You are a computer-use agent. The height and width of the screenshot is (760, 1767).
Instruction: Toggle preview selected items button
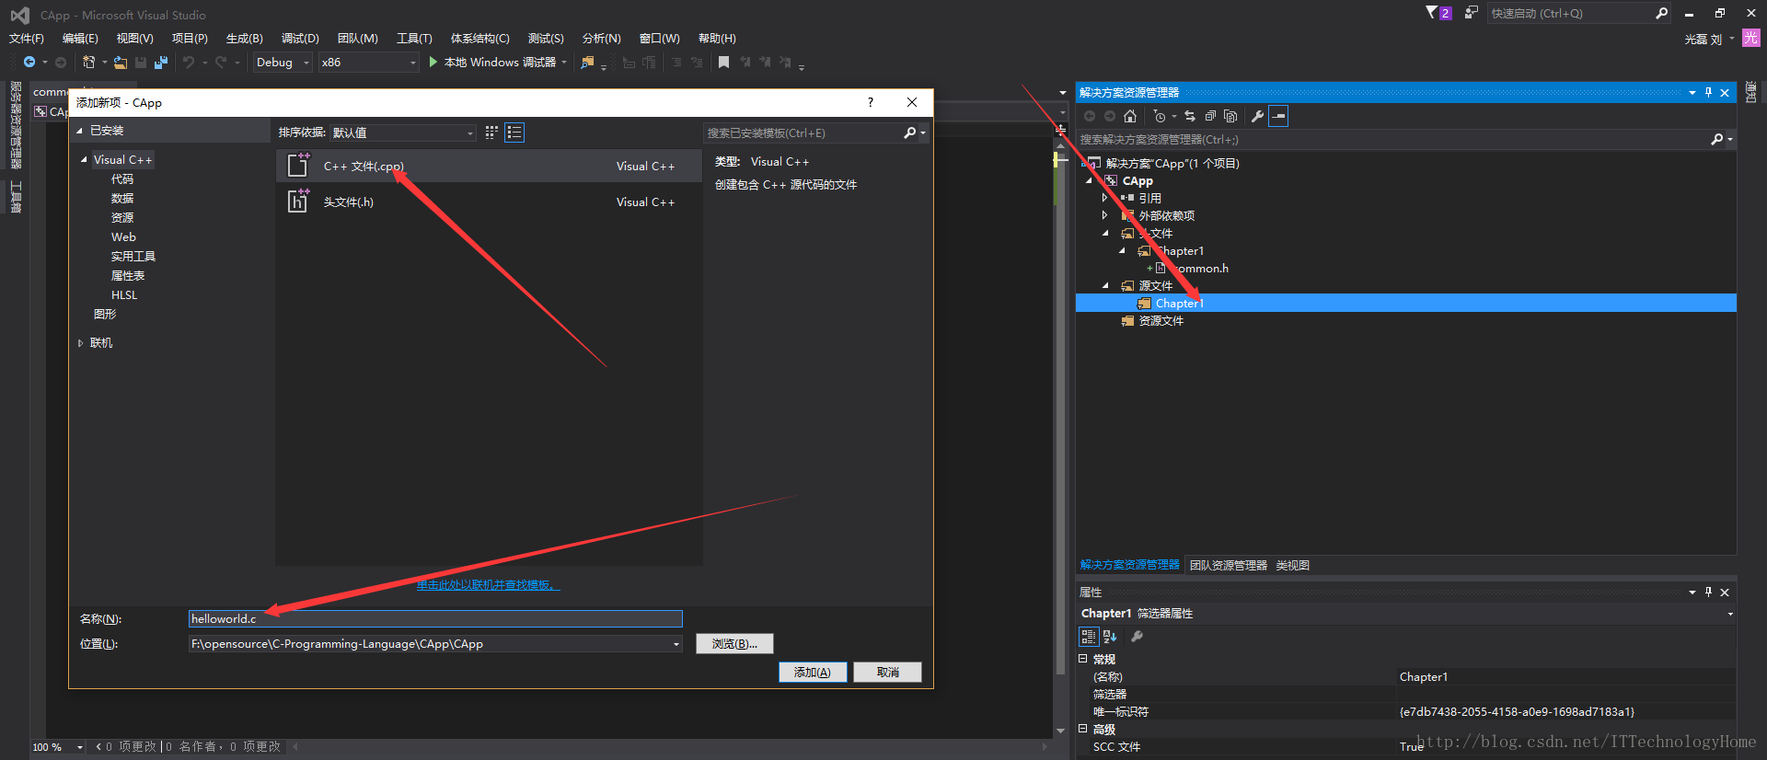1278,116
